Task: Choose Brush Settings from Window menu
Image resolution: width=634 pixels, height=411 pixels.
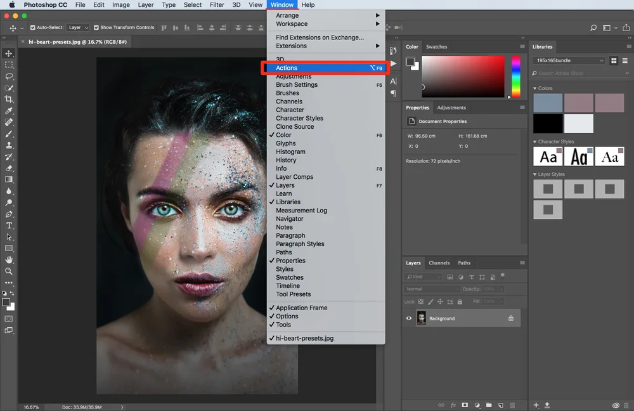Action: click(x=326, y=85)
